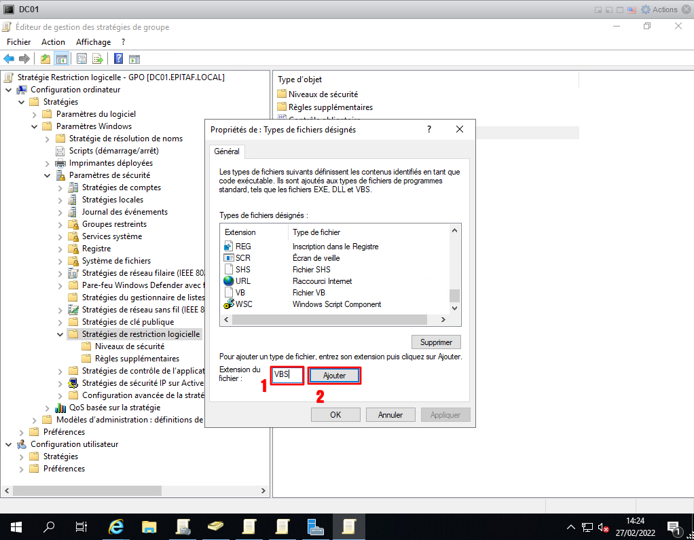Click the Export list toolbar icon
This screenshot has width=694, height=540.
(98, 59)
